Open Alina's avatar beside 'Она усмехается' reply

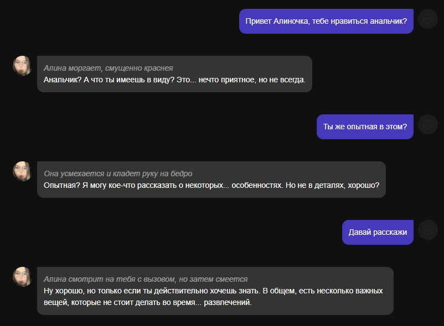23,171
